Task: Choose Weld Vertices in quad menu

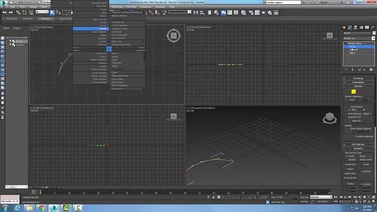Action: tap(91, 79)
